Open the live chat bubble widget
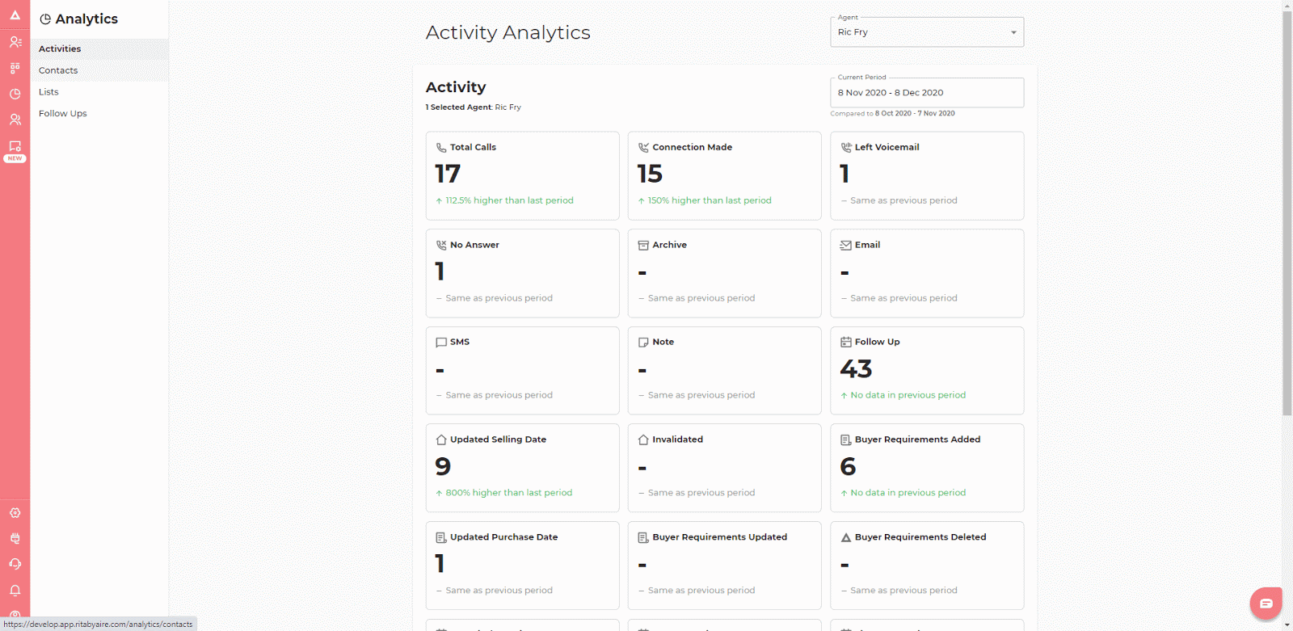The height and width of the screenshot is (631, 1293). point(1266,603)
